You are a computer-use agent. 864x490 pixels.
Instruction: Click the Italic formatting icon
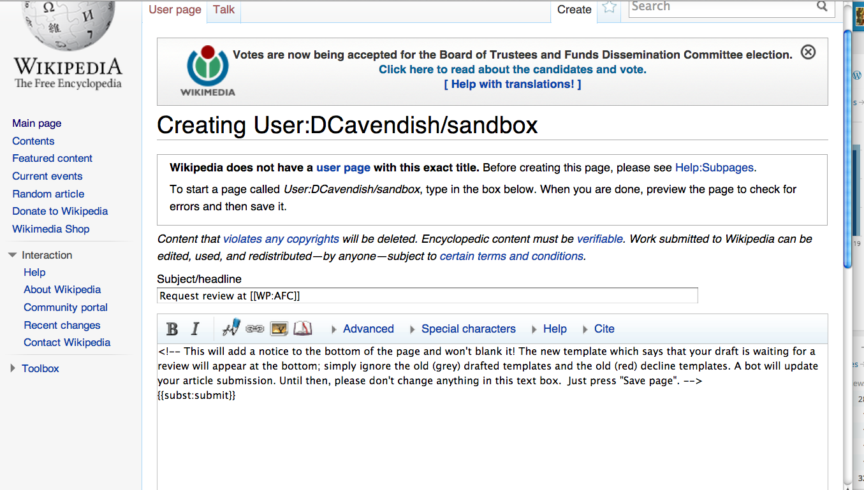click(x=195, y=329)
